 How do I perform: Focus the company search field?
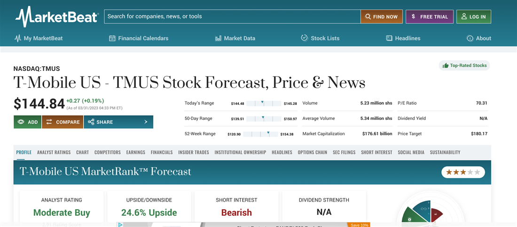pyautogui.click(x=233, y=16)
